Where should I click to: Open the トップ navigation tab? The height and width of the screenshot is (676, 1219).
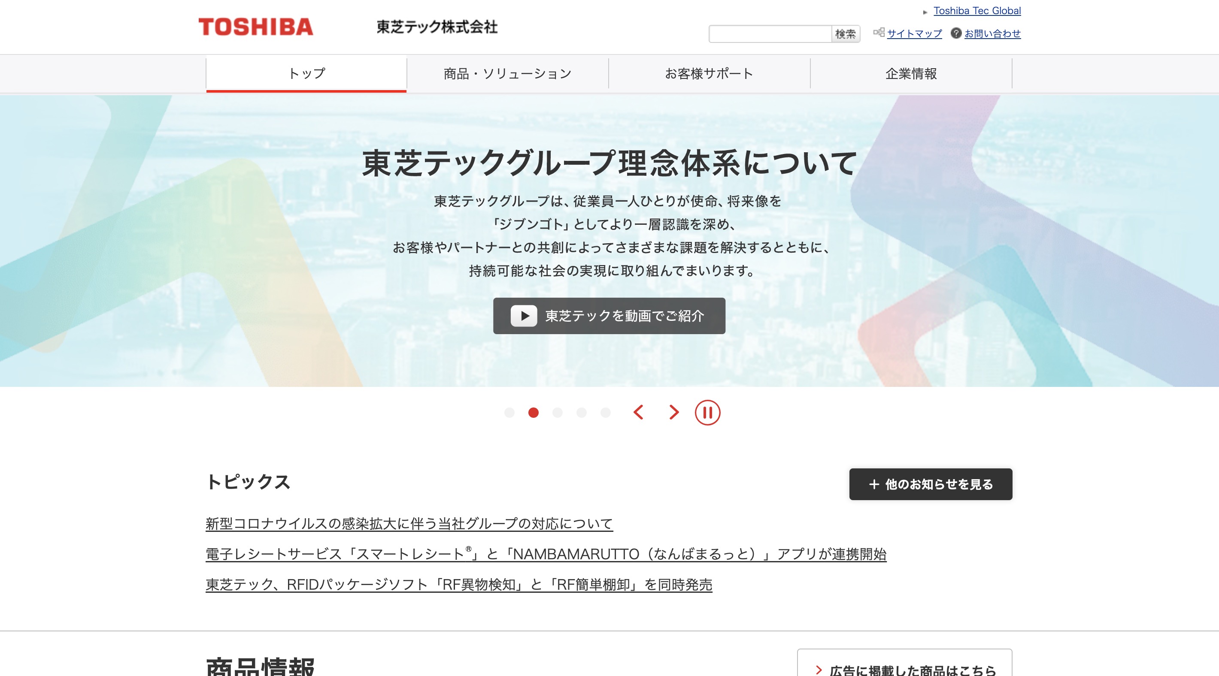coord(306,74)
